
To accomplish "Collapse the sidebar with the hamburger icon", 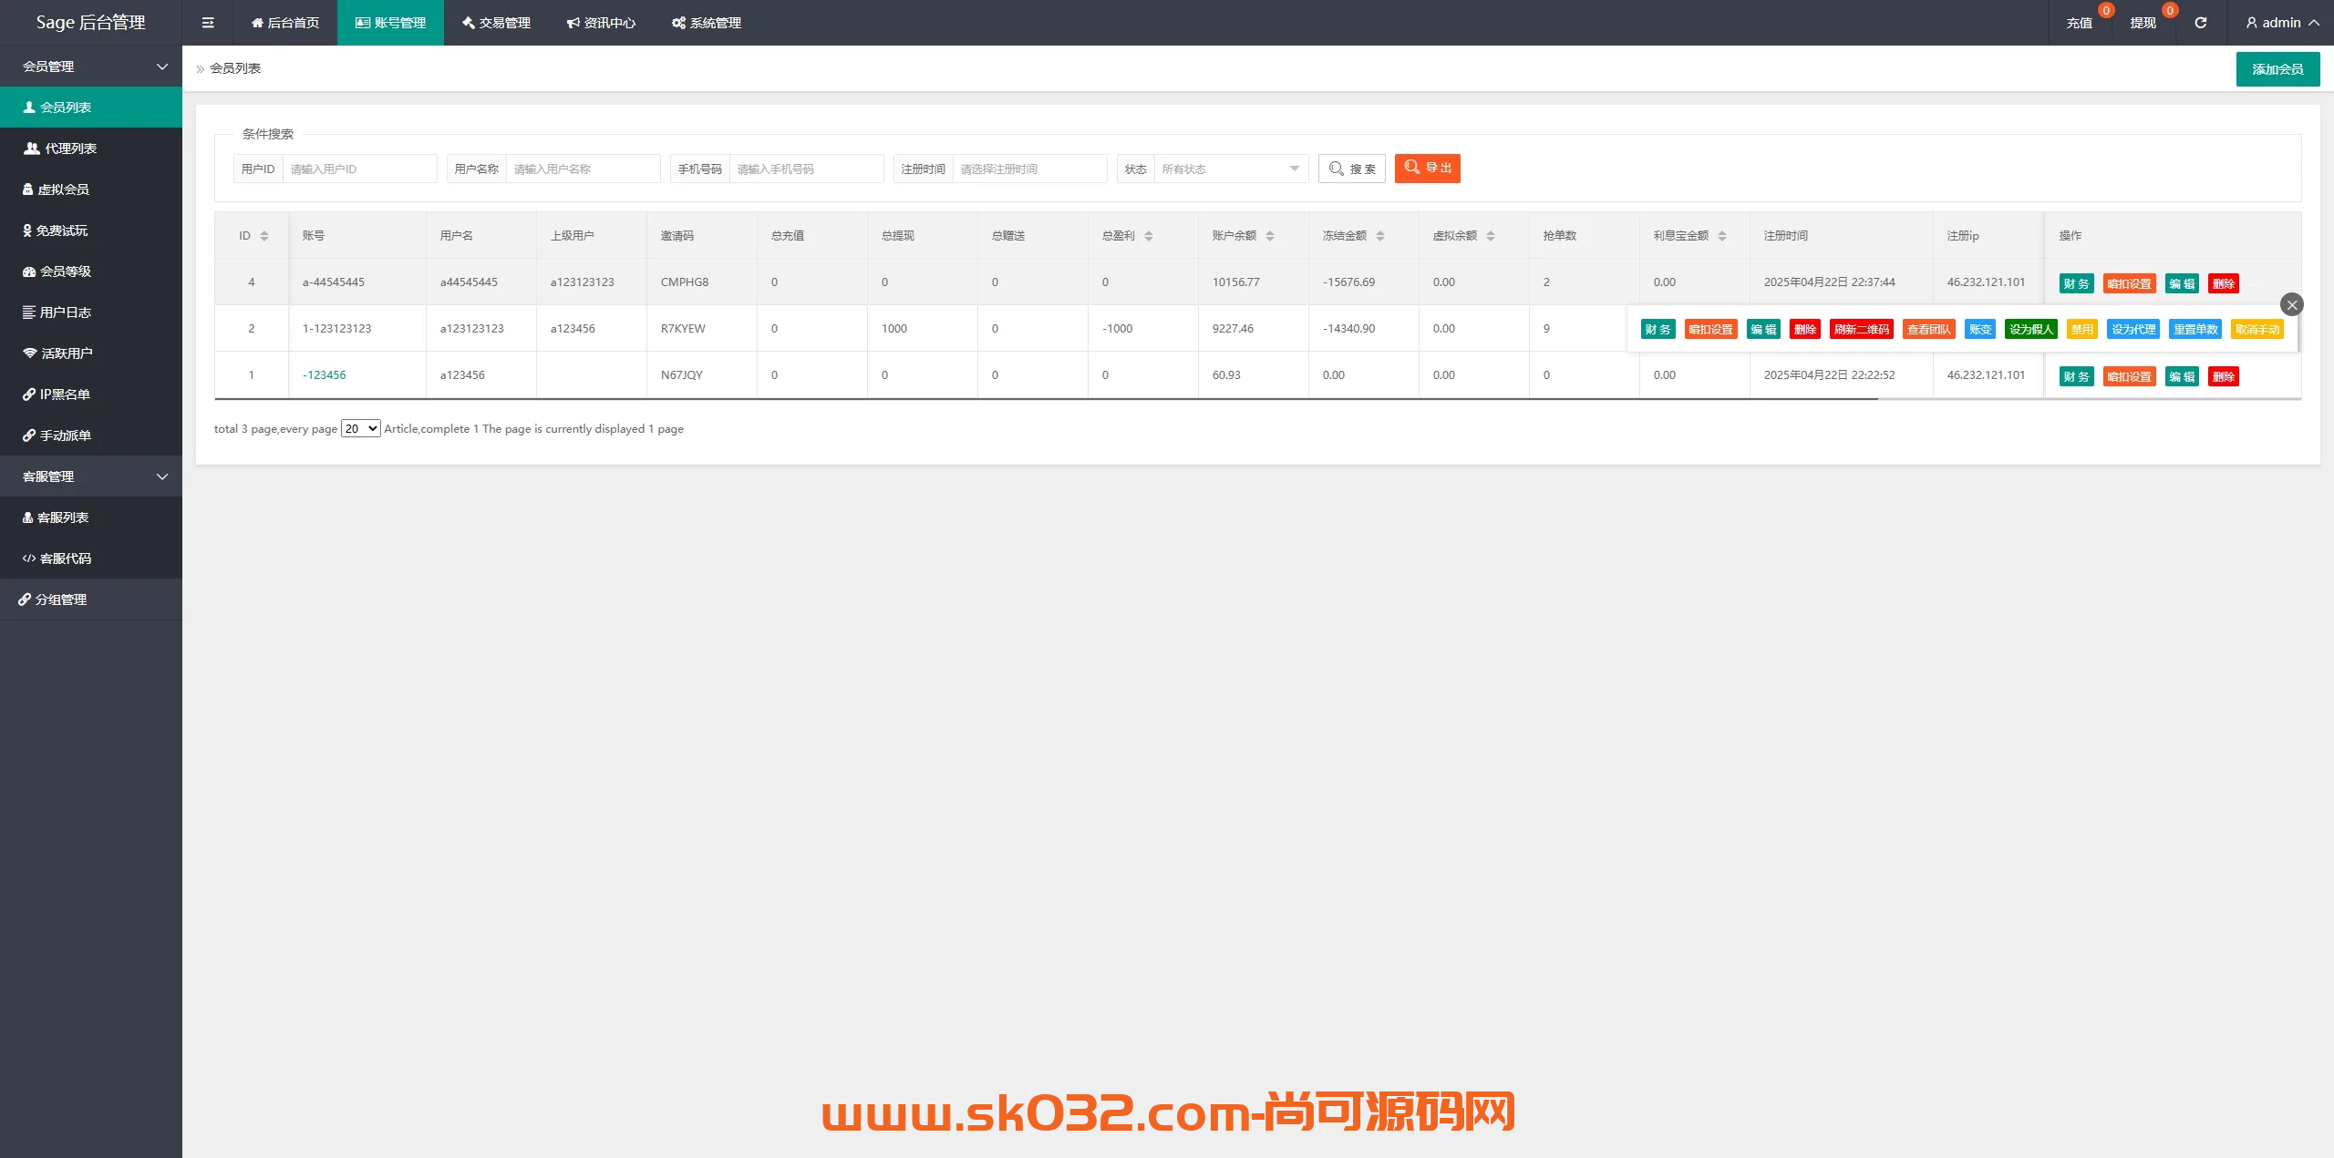I will [x=208, y=22].
